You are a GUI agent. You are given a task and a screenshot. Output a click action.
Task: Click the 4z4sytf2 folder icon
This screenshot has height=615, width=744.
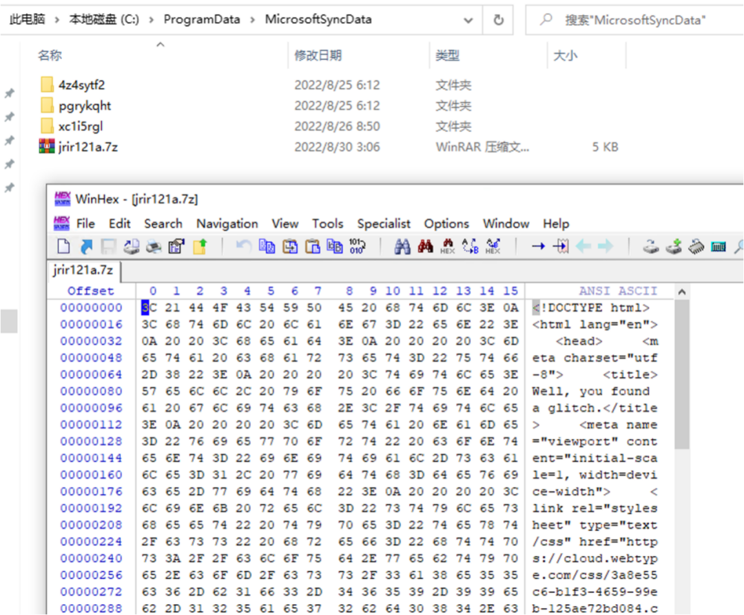47,85
